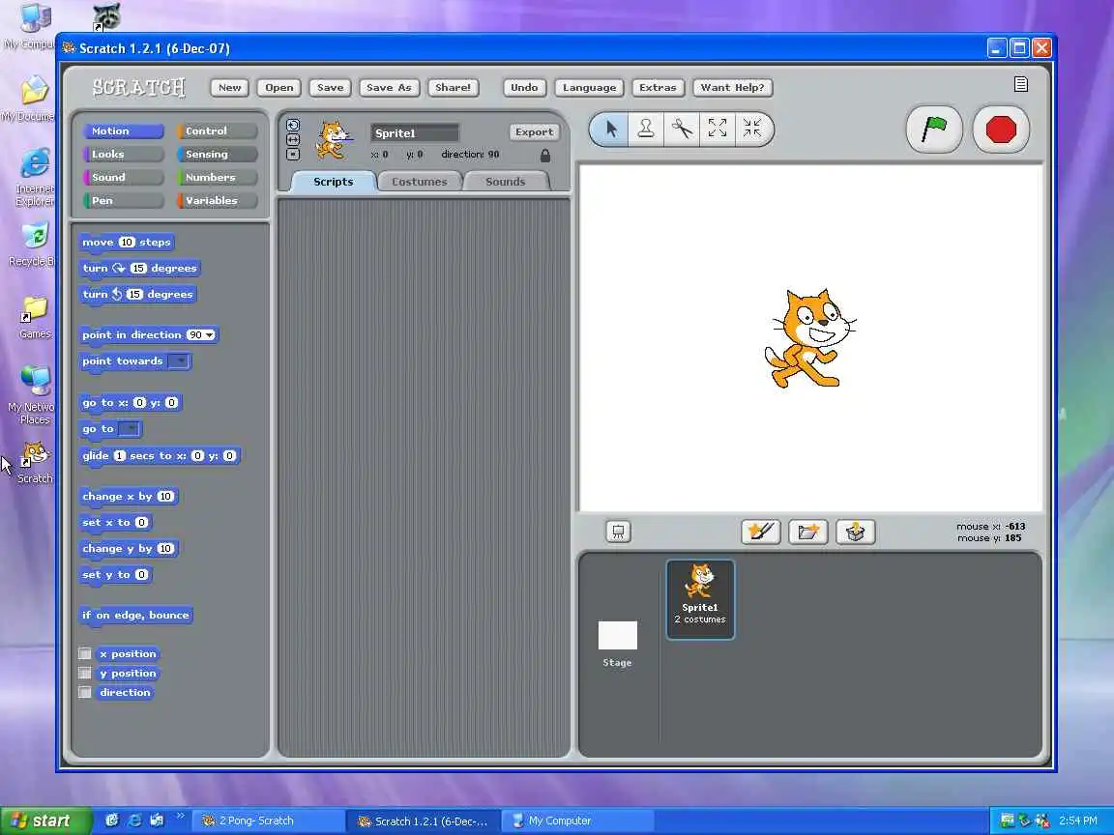Set rotation style to left-right flip
Viewport: 1114px width, 835px height.
pos(293,140)
